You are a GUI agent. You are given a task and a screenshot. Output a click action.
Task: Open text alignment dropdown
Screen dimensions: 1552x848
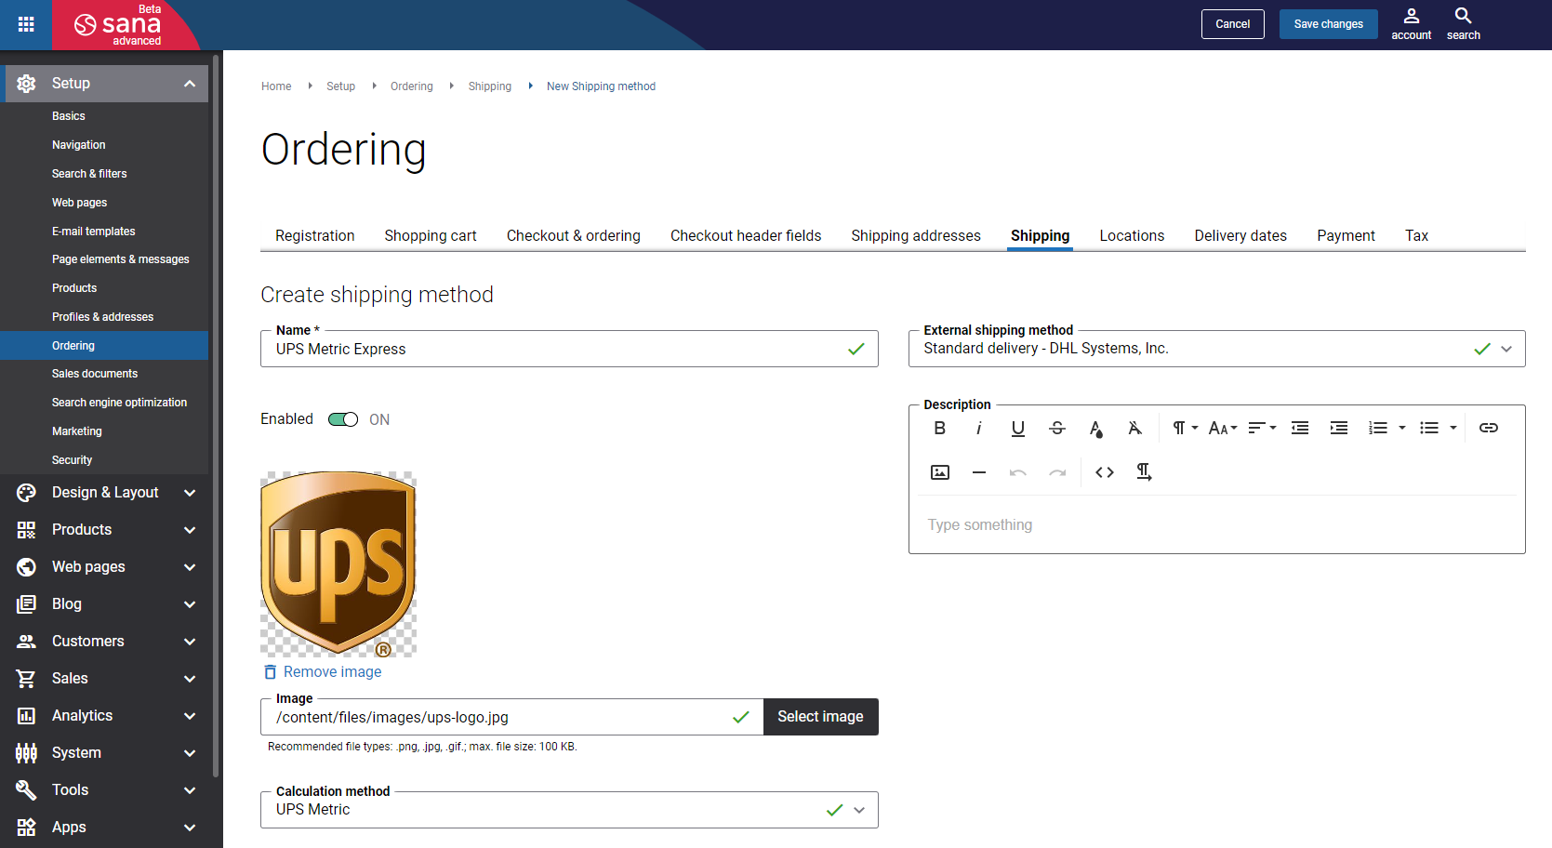pyautogui.click(x=1262, y=428)
